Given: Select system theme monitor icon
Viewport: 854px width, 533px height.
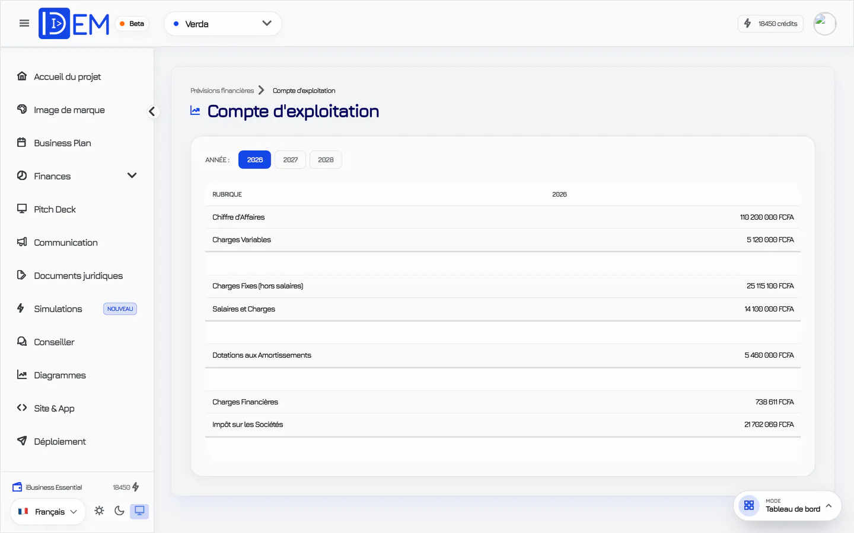Looking at the screenshot, I should (x=139, y=510).
